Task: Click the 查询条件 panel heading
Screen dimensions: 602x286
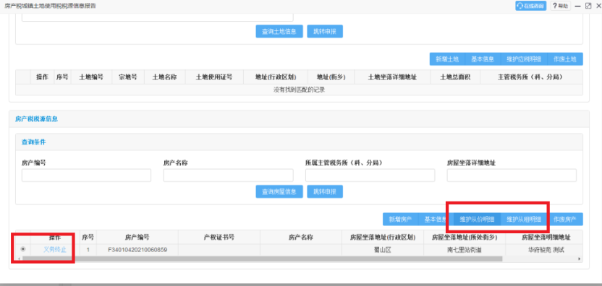Action: [33, 142]
